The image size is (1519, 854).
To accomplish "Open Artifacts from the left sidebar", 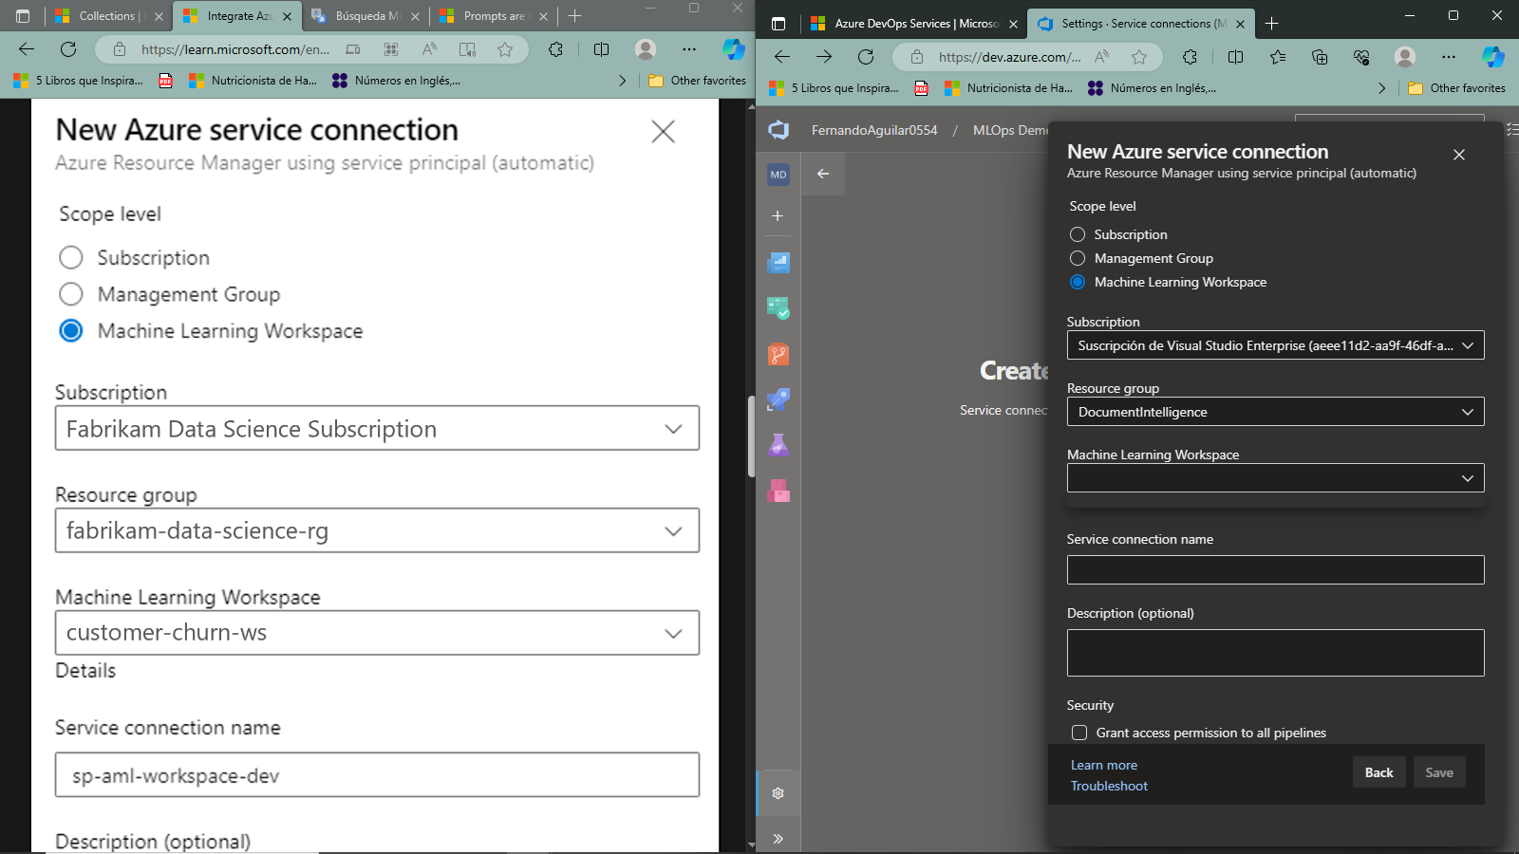I will 778,492.
